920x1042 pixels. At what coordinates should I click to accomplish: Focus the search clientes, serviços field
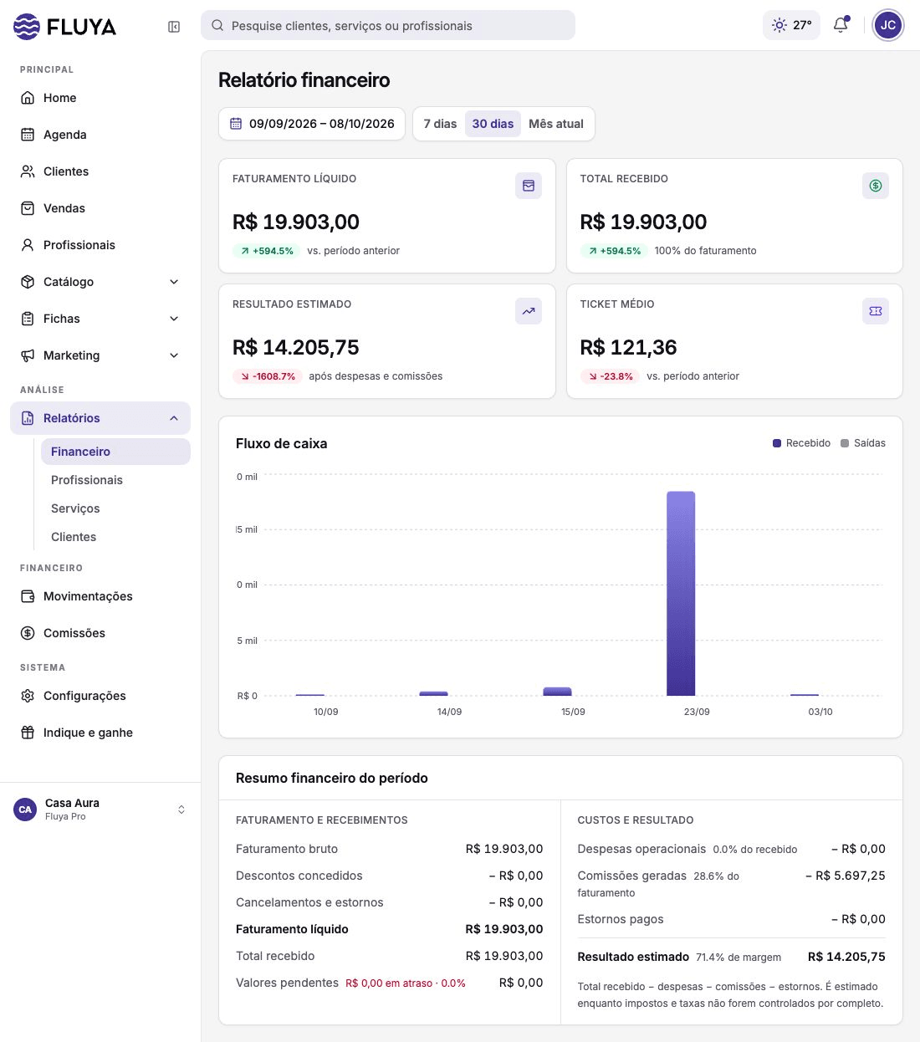(x=388, y=25)
